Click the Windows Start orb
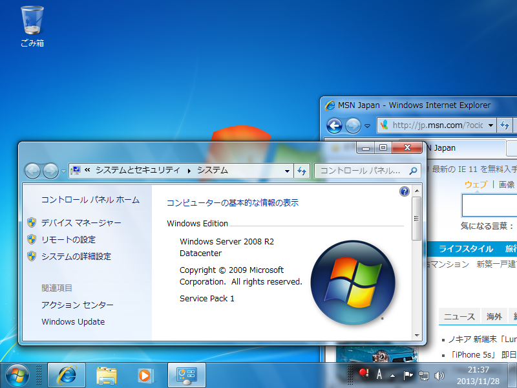Screen dimensions: 517x388 pos(17,376)
